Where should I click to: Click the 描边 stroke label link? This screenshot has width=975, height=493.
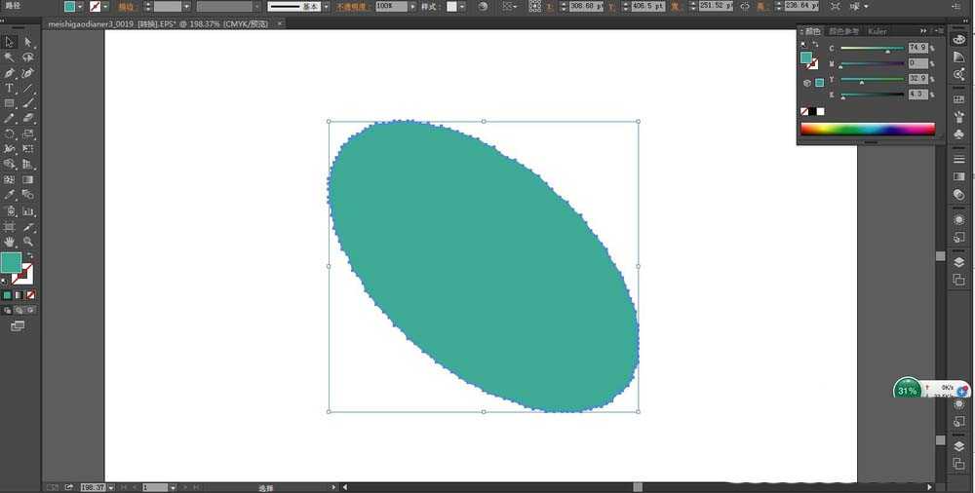(x=128, y=7)
